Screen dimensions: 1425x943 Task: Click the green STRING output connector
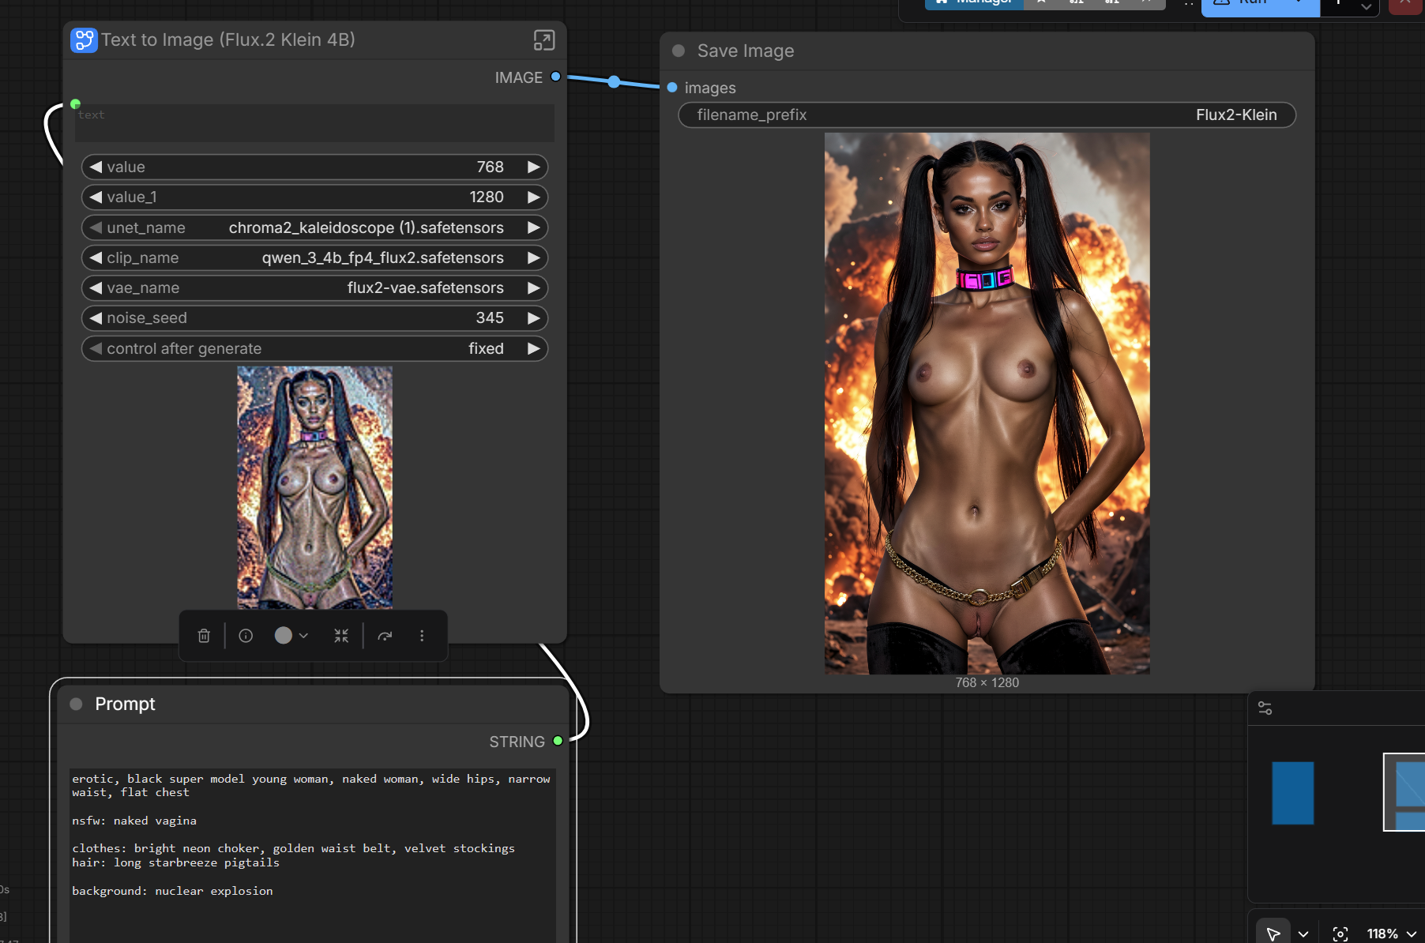[558, 741]
